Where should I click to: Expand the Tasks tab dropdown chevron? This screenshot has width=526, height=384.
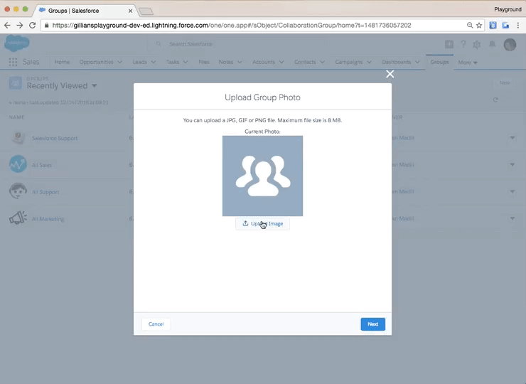(x=186, y=62)
